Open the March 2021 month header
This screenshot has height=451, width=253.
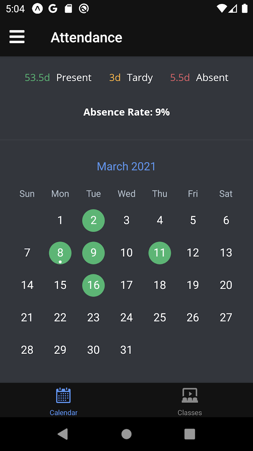click(126, 166)
